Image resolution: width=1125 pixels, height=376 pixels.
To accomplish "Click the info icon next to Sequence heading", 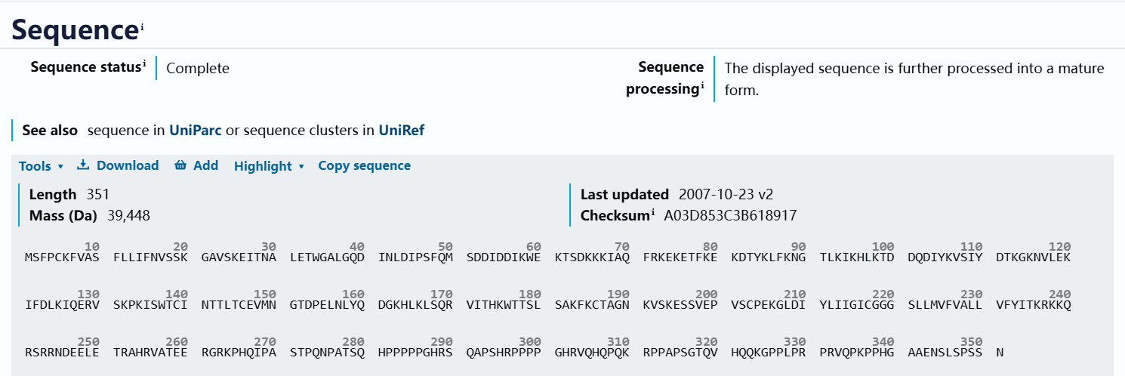I will pyautogui.click(x=141, y=27).
